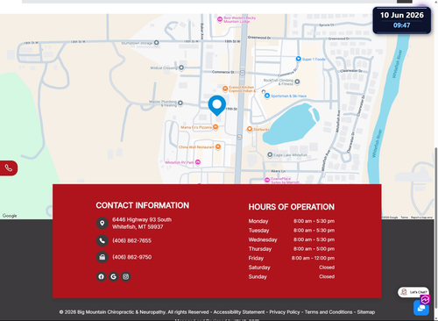The height and width of the screenshot is (321, 438).
Task: Click the Thursday 8:00 am - 5:00 pm hours
Action: coord(314,249)
